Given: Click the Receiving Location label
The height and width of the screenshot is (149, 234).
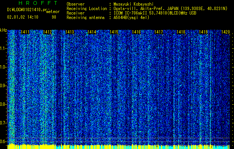Looking at the screenshot, I should coord(87,9).
